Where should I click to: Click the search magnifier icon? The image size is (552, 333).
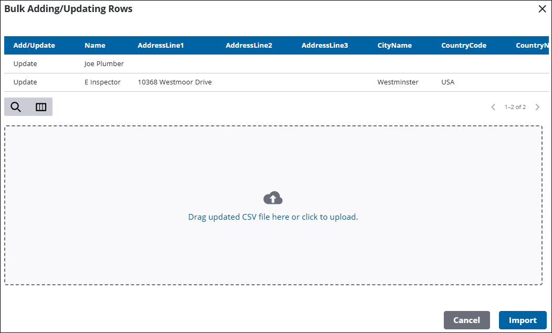pos(16,107)
